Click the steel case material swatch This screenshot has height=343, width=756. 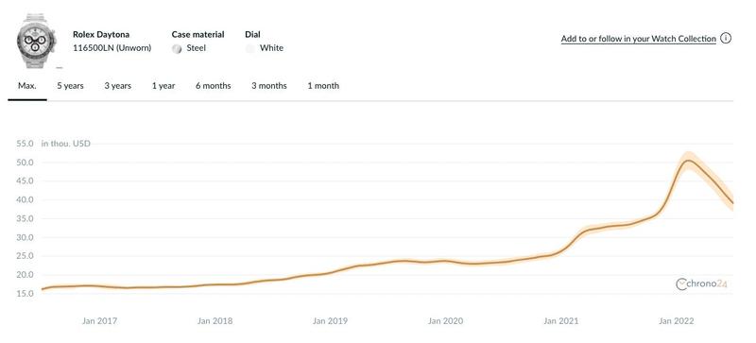click(x=177, y=49)
